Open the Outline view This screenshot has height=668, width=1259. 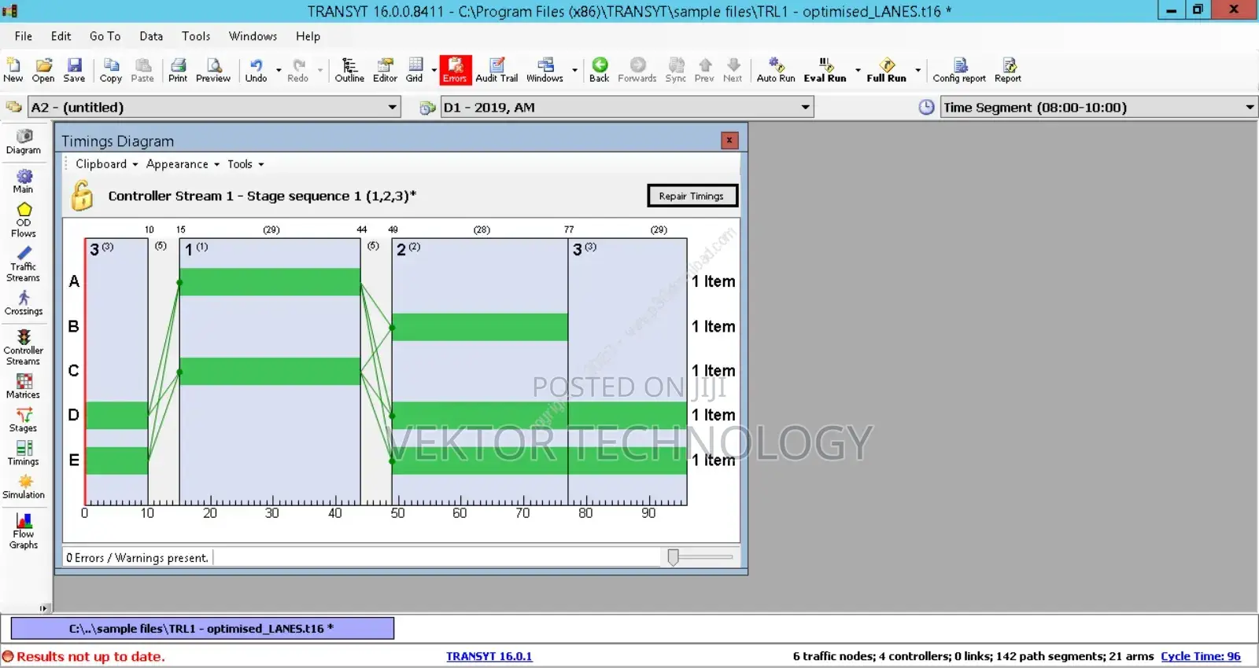pos(349,69)
